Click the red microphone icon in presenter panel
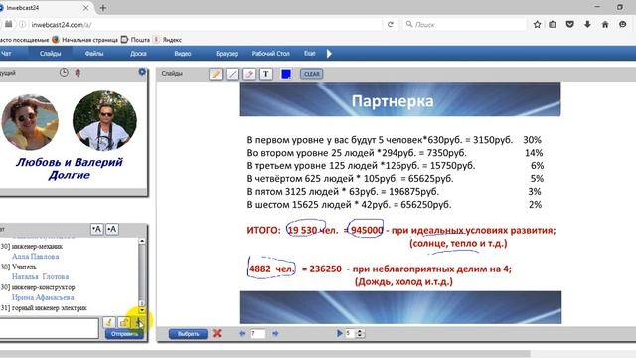636x358 pixels. pos(78,73)
